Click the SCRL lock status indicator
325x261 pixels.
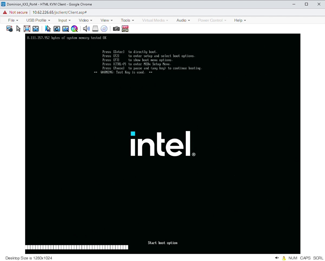[318, 258]
